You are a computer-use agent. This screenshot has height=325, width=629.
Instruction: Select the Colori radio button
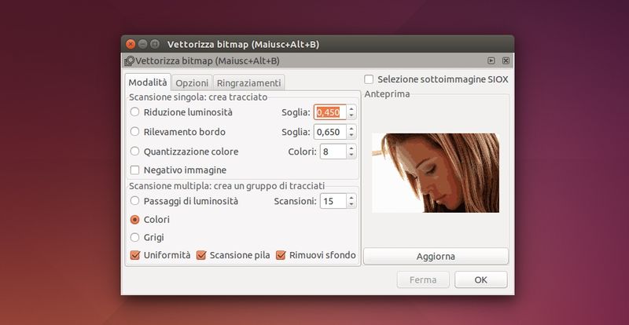click(x=134, y=220)
